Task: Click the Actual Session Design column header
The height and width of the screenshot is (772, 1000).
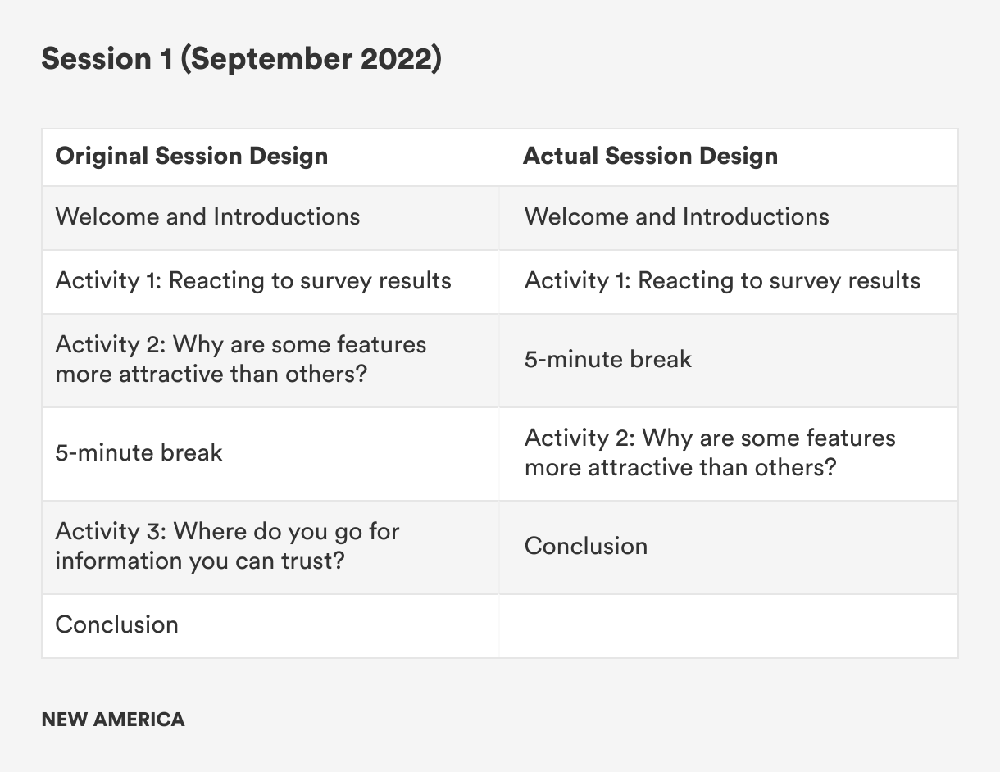Action: [650, 156]
